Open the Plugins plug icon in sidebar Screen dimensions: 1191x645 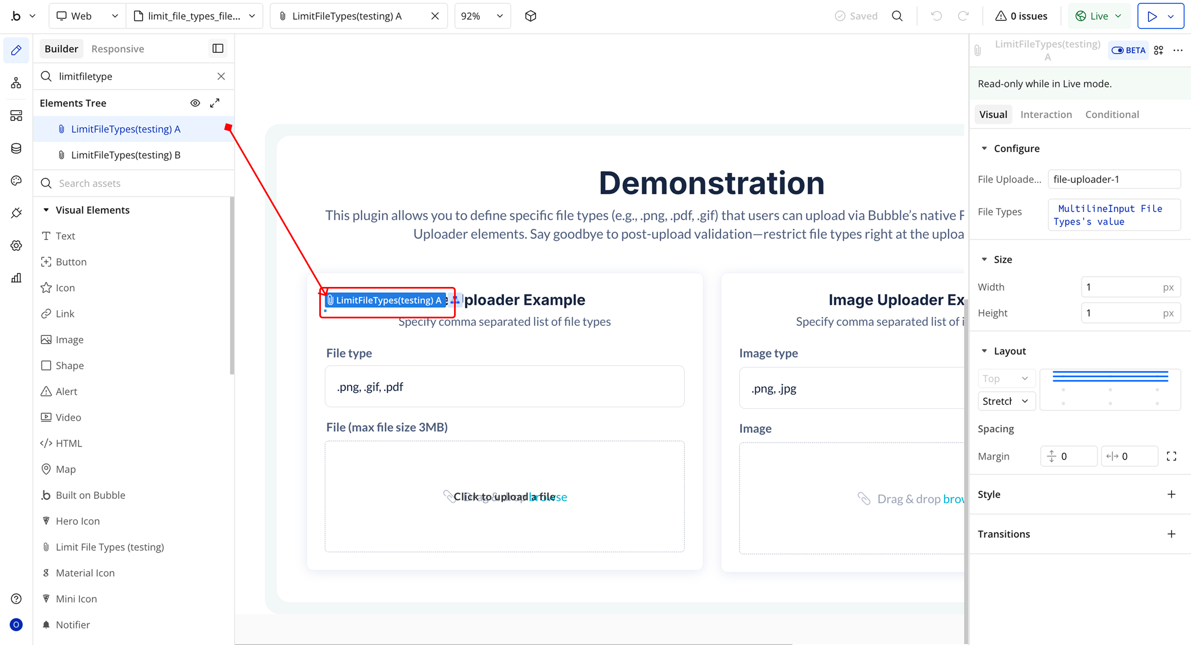coord(16,213)
